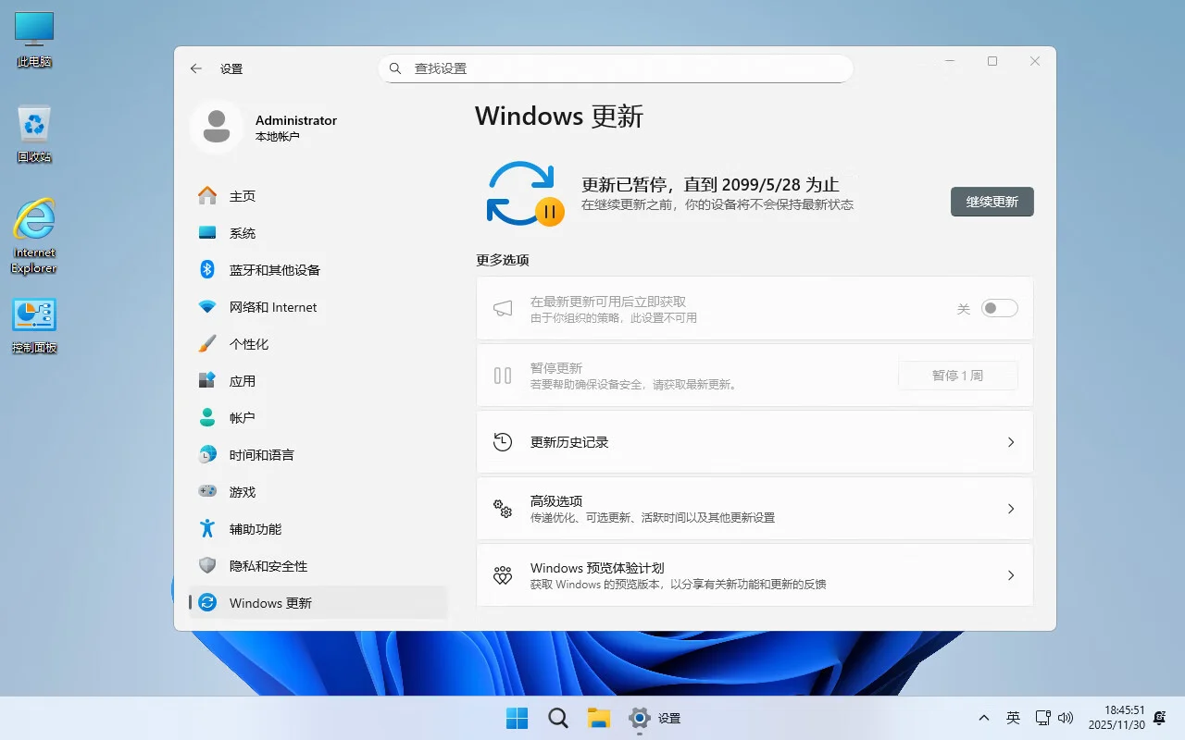This screenshot has width=1185, height=740.
Task: Switch to System settings in sidebar
Action: pyautogui.click(x=207, y=232)
